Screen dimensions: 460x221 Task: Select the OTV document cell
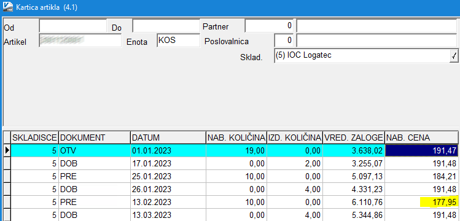(x=95, y=150)
